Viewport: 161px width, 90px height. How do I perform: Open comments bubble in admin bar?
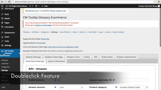[x=37, y=6]
